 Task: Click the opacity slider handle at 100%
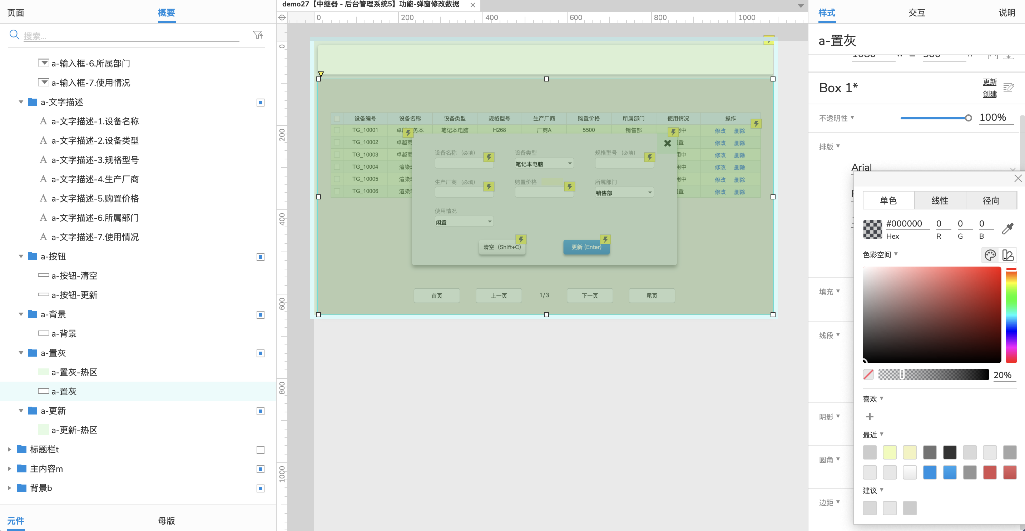click(x=969, y=118)
